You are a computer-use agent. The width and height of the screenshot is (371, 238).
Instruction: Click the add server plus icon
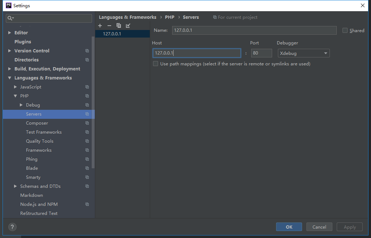[100, 26]
